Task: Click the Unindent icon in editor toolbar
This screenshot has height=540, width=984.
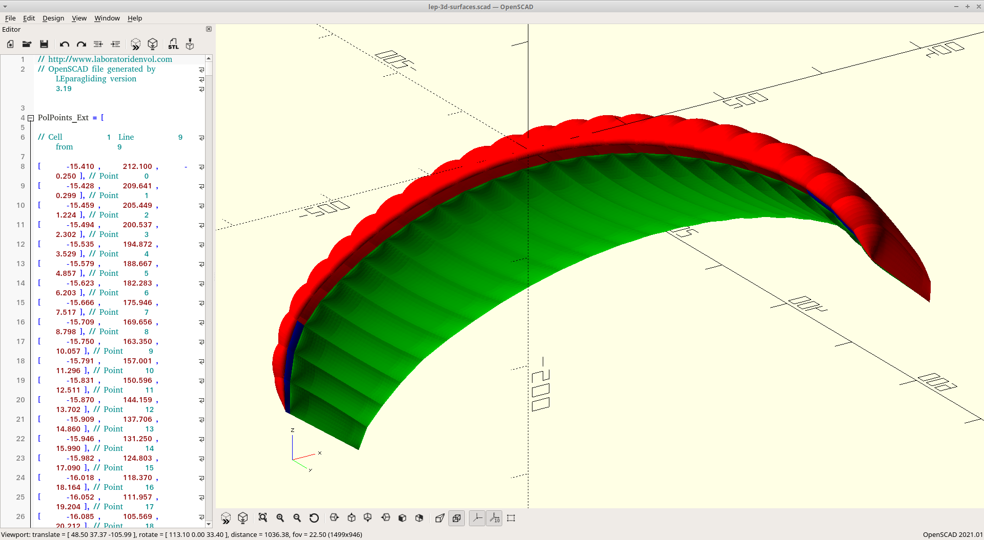Action: 98,44
